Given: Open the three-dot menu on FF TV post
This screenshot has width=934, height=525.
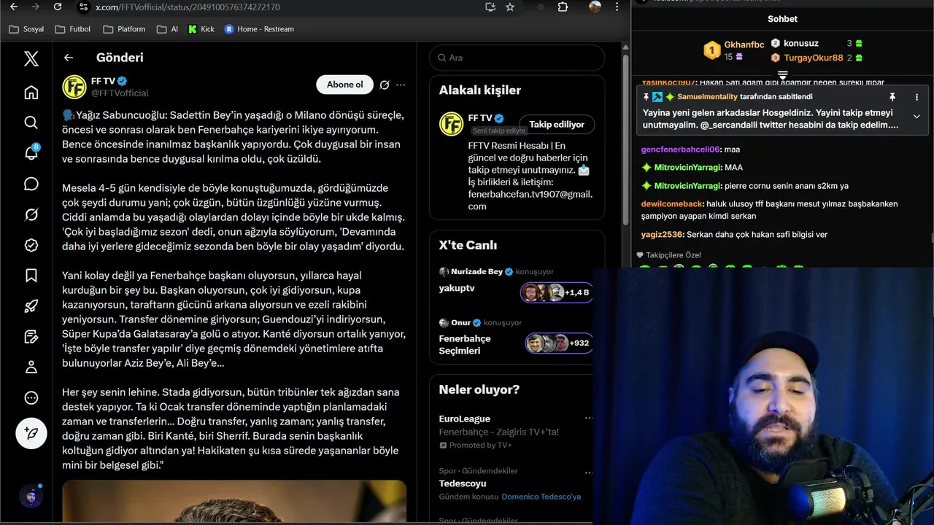Looking at the screenshot, I should point(401,85).
